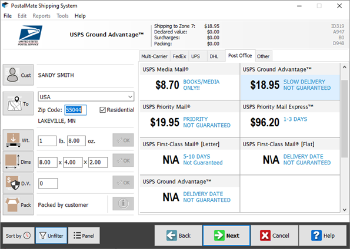
Task: Click the Packing $0.00 line
Action: point(186,43)
